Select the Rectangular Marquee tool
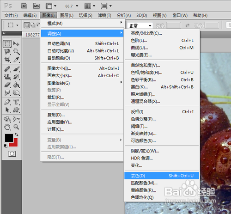This screenshot has height=214, width=231. [7, 44]
